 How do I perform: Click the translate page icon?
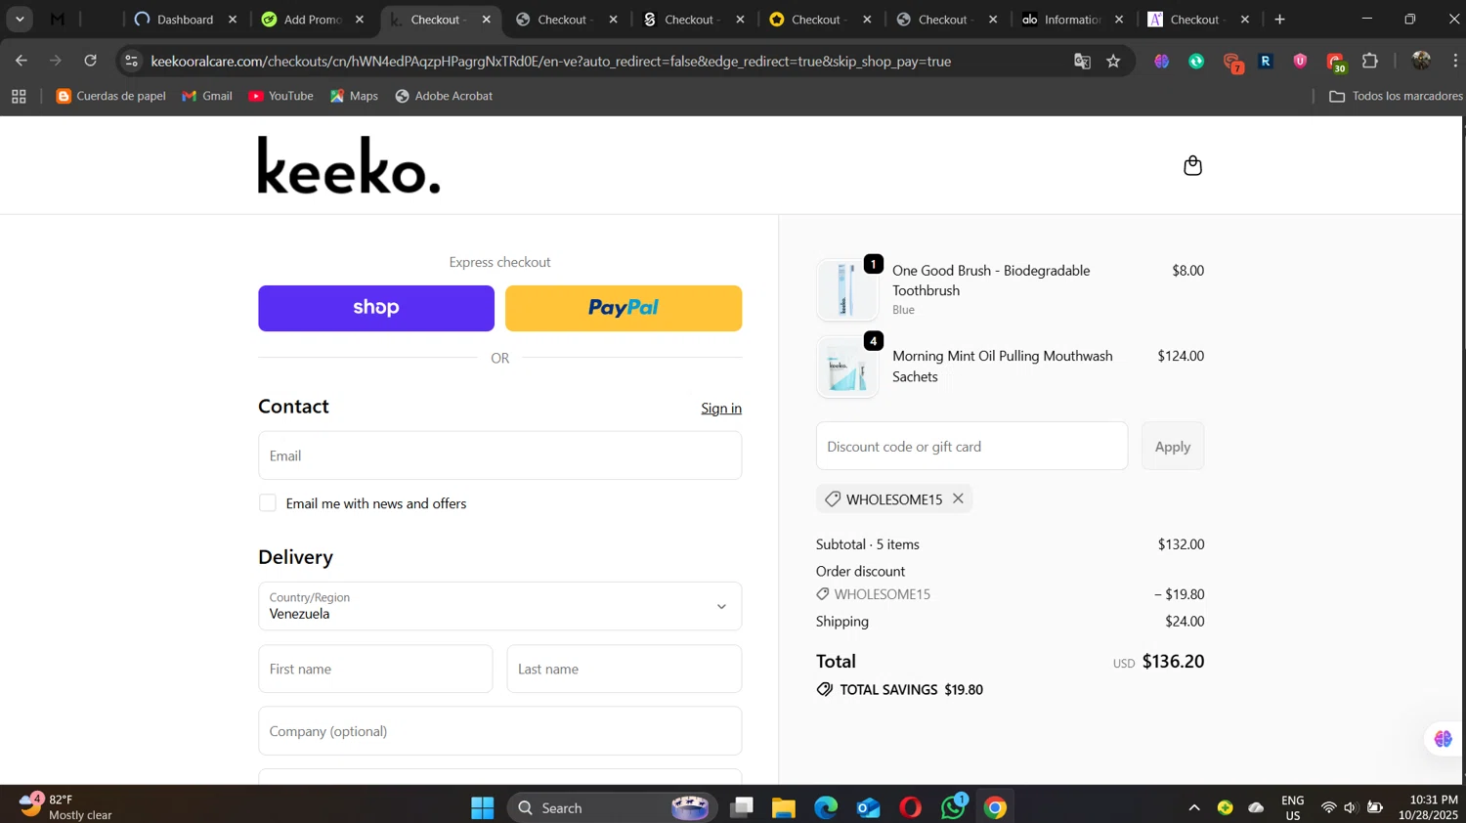point(1082,62)
